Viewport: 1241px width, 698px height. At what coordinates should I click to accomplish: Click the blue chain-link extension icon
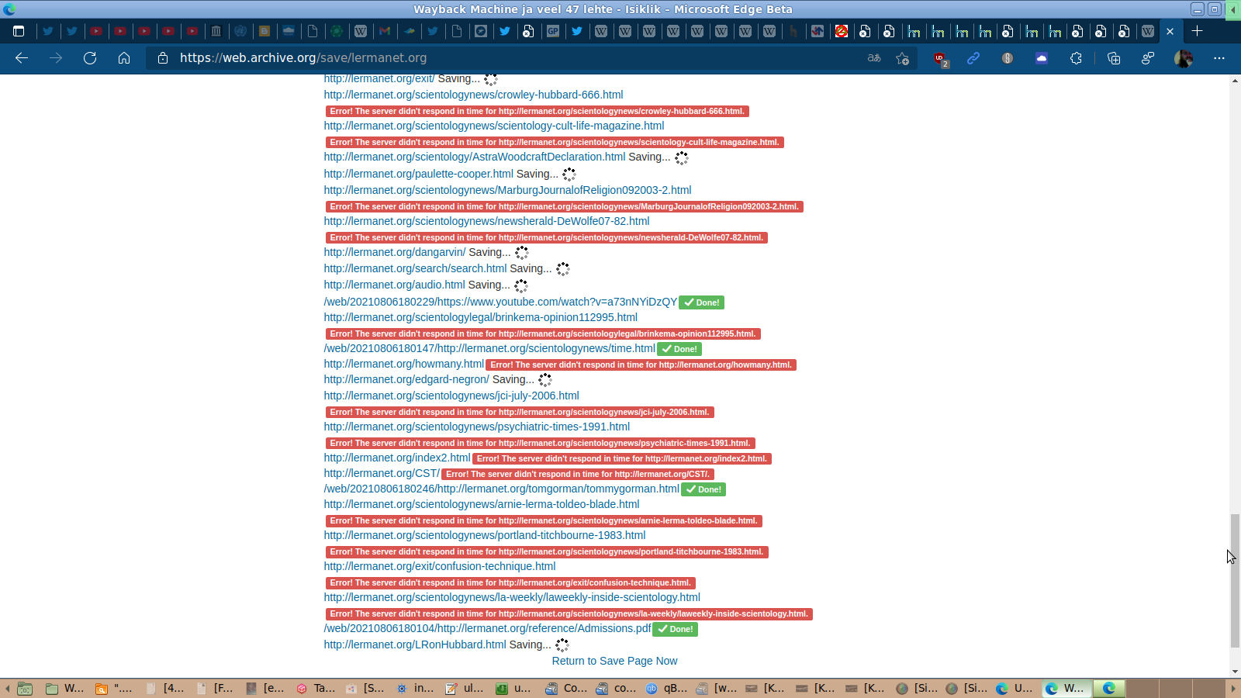(973, 58)
